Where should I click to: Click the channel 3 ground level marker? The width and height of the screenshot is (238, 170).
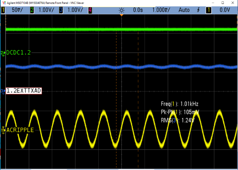click(3, 91)
